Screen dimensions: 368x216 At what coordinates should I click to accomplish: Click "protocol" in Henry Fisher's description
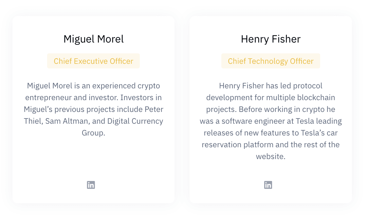click(x=308, y=86)
